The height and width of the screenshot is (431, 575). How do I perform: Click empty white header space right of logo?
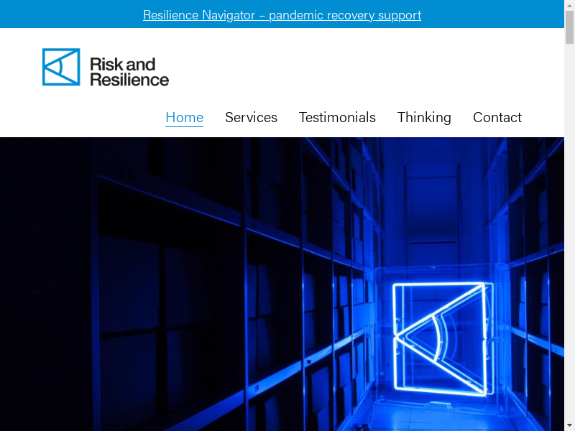tap(359, 67)
